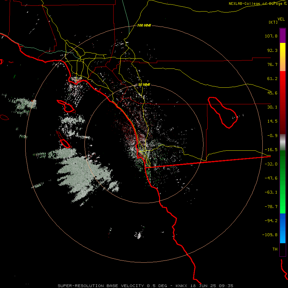Click SUPER-RESOLUTION BASE VELOCITY caption text

[x=101, y=286]
